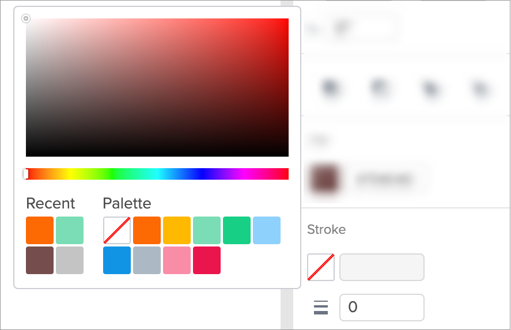Choose the light blue Palette swatch

[267, 230]
